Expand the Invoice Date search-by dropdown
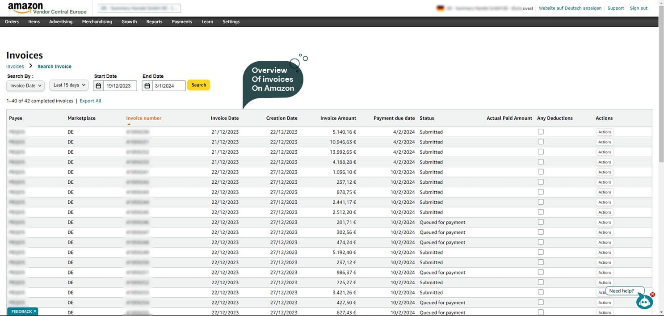 (25, 85)
